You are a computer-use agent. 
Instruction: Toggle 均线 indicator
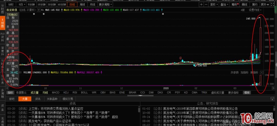tap(45, 93)
